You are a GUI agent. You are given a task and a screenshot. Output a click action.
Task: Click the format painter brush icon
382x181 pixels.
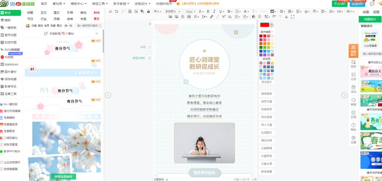(148, 11)
